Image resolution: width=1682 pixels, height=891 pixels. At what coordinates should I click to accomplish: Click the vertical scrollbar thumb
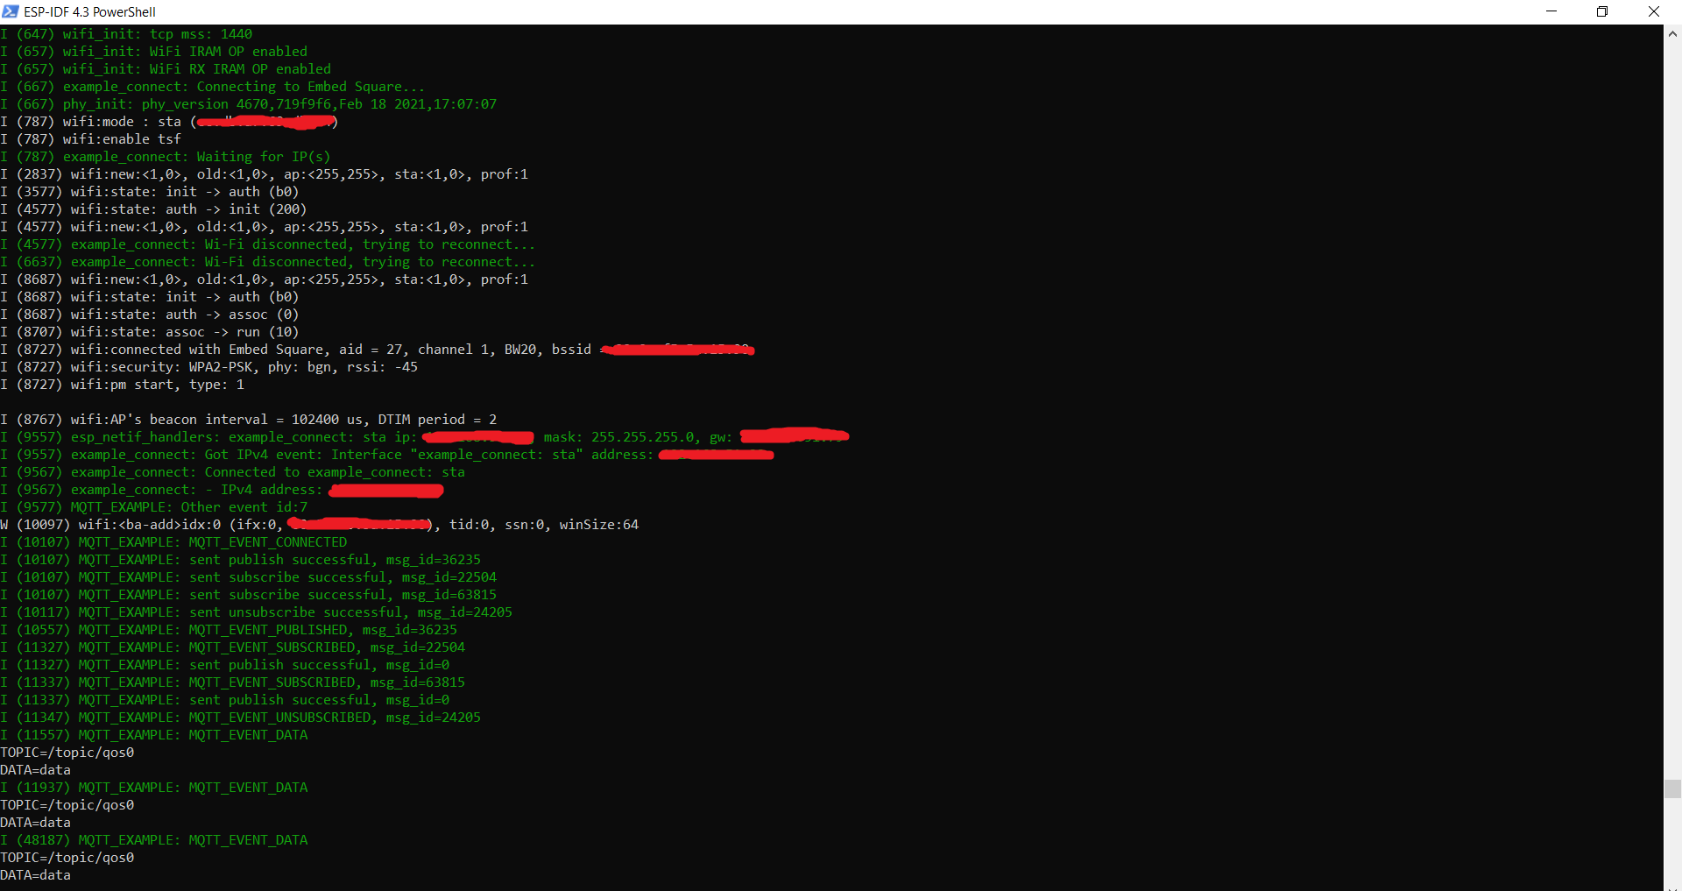[1672, 788]
